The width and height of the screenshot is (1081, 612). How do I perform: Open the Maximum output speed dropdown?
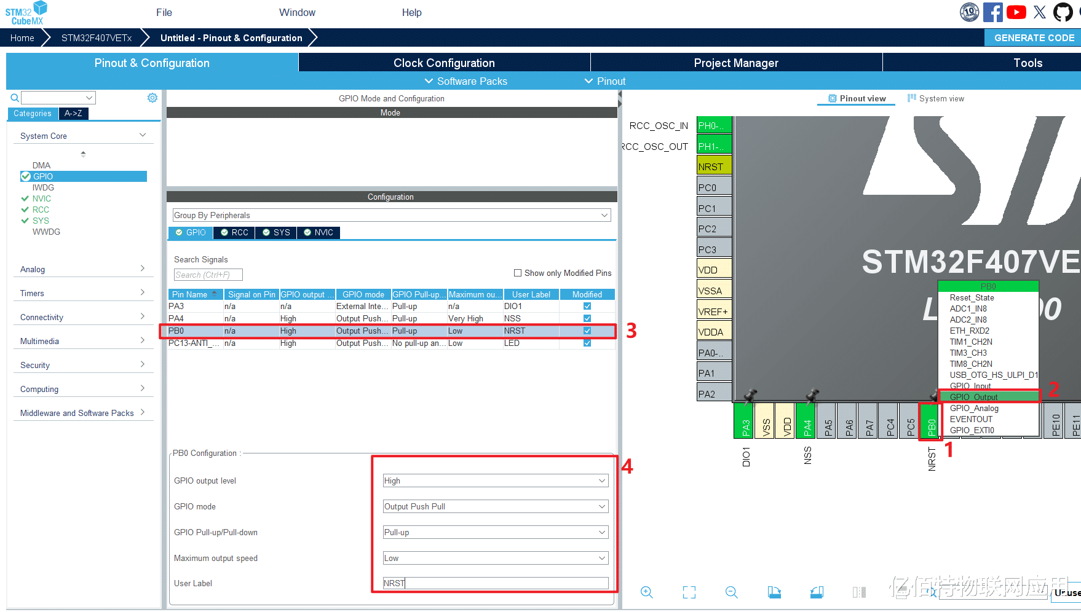tap(496, 558)
